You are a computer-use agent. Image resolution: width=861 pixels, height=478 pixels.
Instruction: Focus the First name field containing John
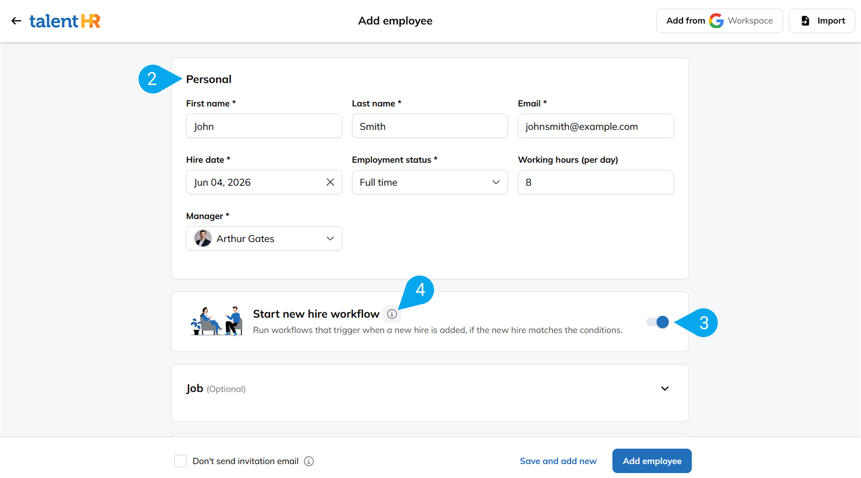(x=264, y=126)
